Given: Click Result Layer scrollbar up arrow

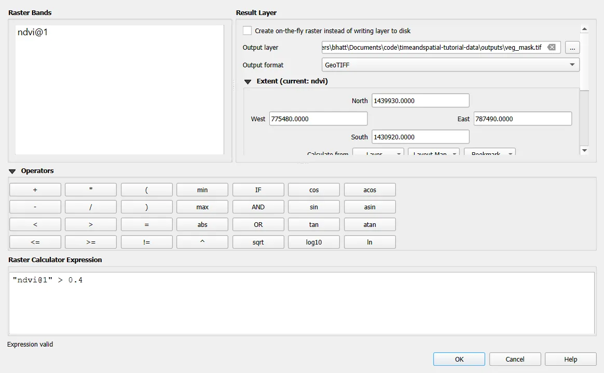Looking at the screenshot, I should (584, 29).
